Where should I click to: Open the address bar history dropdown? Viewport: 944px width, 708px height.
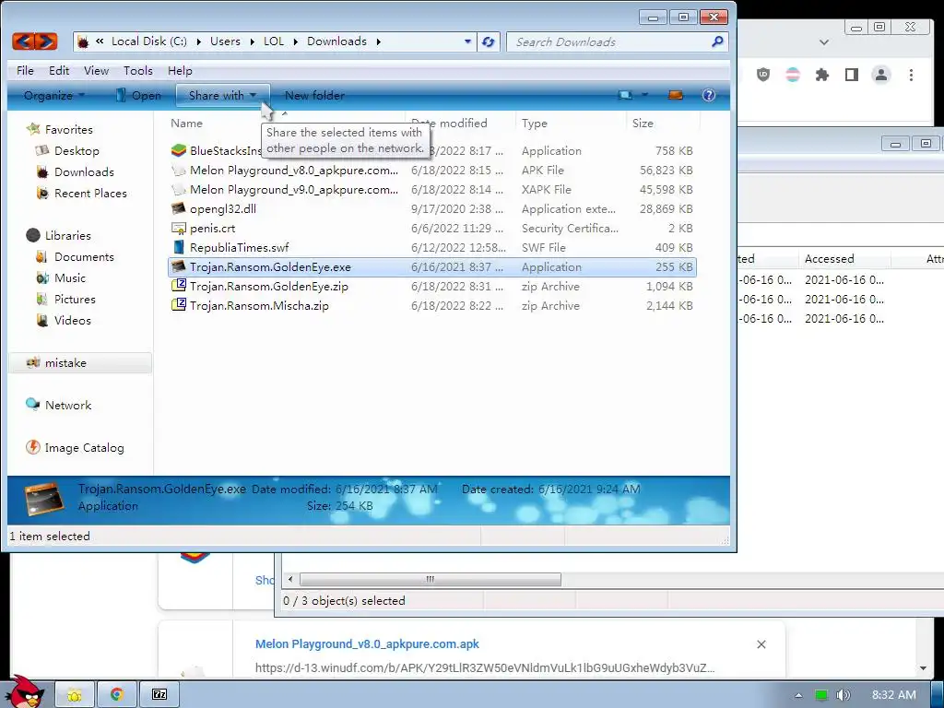tap(467, 41)
